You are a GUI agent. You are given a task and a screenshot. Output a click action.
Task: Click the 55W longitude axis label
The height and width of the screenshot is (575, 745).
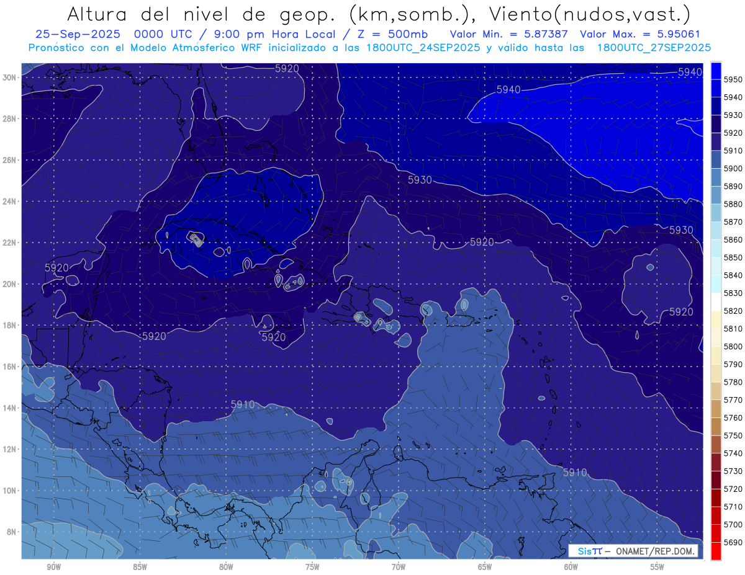[x=657, y=567]
